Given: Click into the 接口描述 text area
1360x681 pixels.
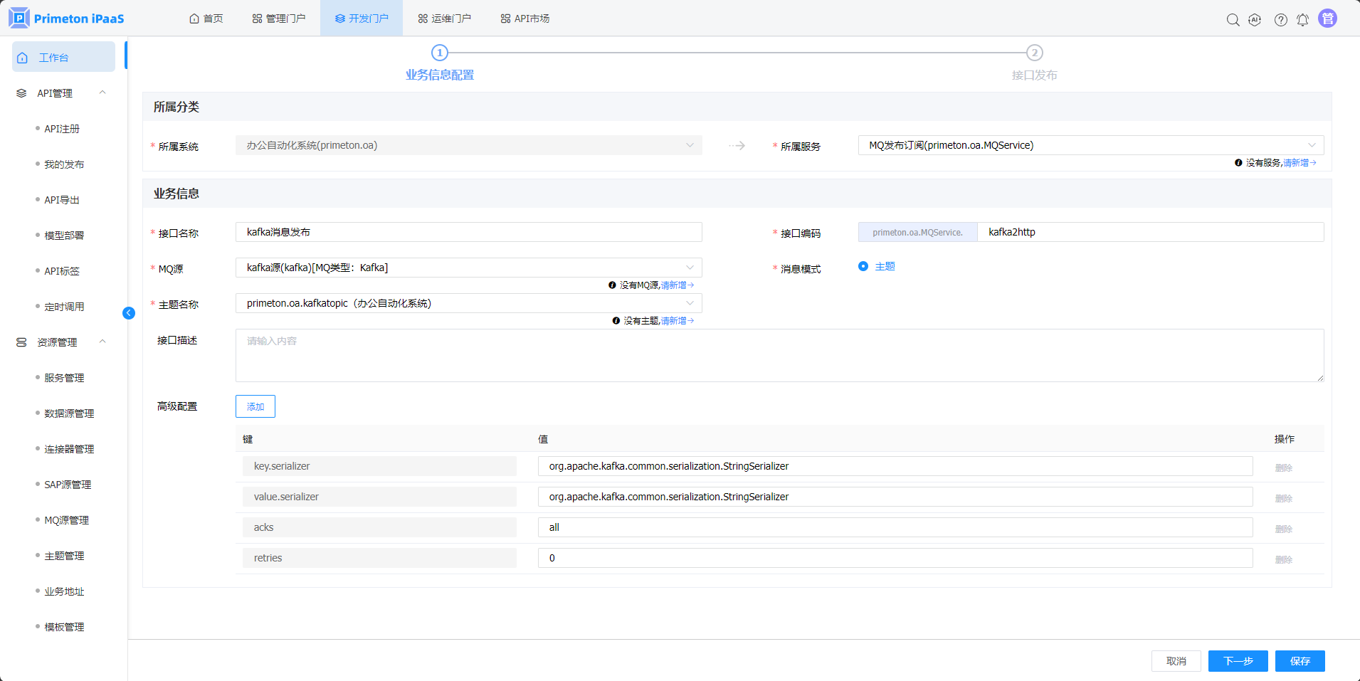Looking at the screenshot, I should pos(779,355).
